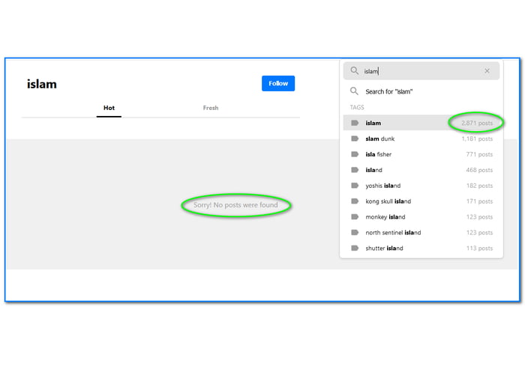Click the magnifier icon beside Search for "islam"

click(x=355, y=91)
